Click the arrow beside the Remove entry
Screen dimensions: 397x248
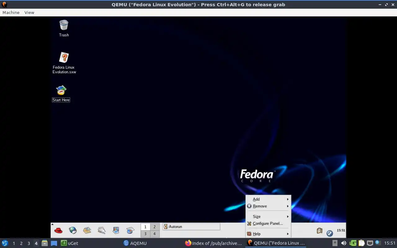288,206
